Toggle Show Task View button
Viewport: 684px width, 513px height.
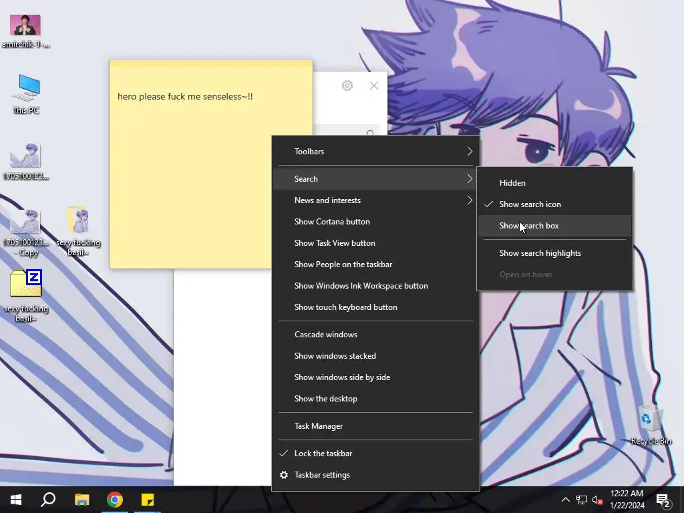[375, 243]
